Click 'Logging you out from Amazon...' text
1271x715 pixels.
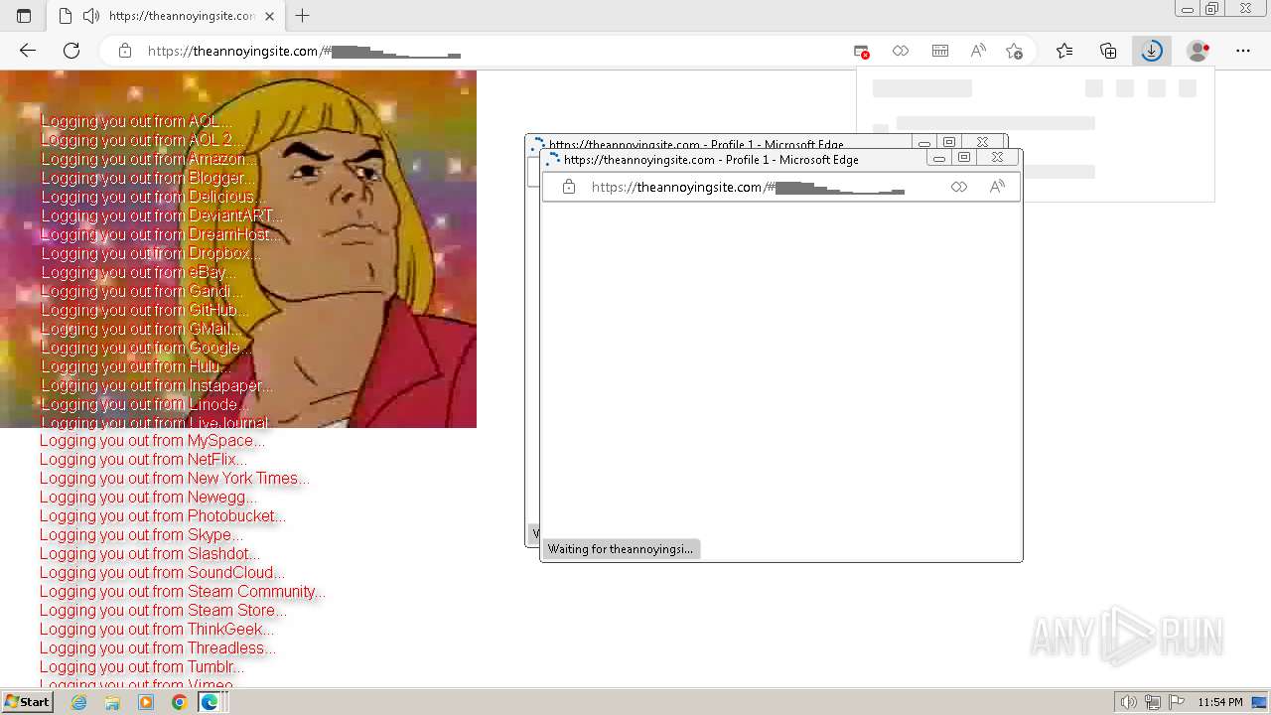point(150,159)
